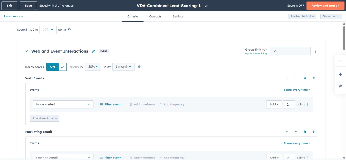Move Web Events section up
Viewport: 346px width, 160px height.
click(287, 78)
